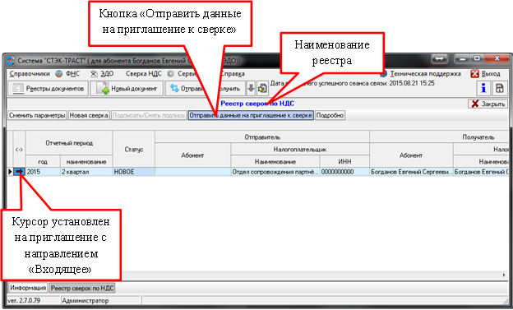Create a Новый документ
Viewport: 513px width, 310px height.
tap(127, 88)
